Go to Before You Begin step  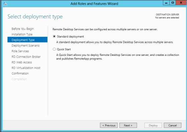tap(23, 29)
